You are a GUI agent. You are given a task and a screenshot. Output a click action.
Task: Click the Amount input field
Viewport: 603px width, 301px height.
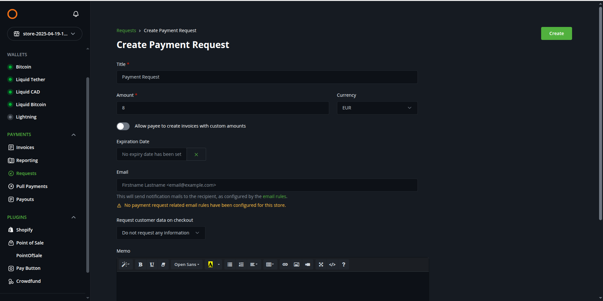pyautogui.click(x=223, y=108)
